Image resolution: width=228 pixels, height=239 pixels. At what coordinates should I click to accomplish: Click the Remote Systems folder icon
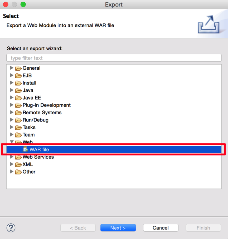coord(18,113)
